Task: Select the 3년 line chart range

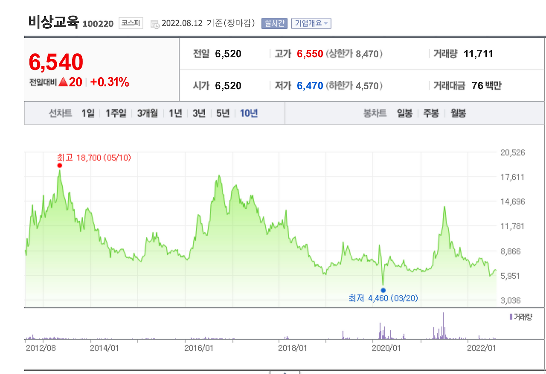Action: 199,113
